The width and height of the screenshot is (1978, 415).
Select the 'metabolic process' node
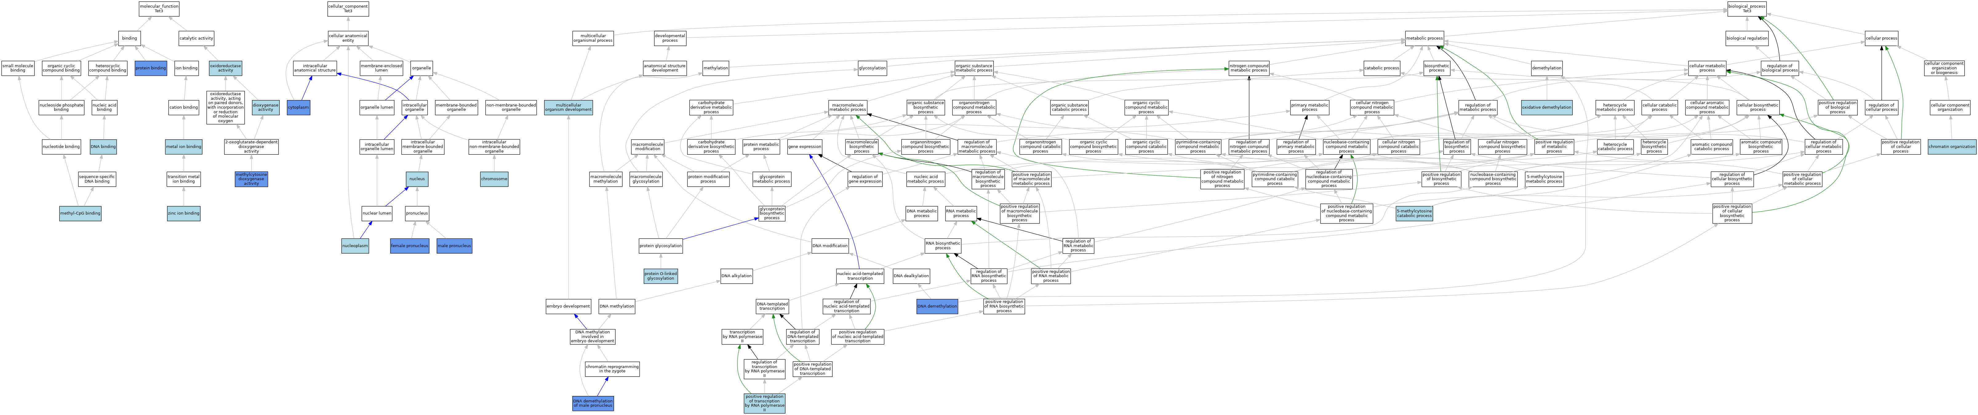pyautogui.click(x=1425, y=38)
